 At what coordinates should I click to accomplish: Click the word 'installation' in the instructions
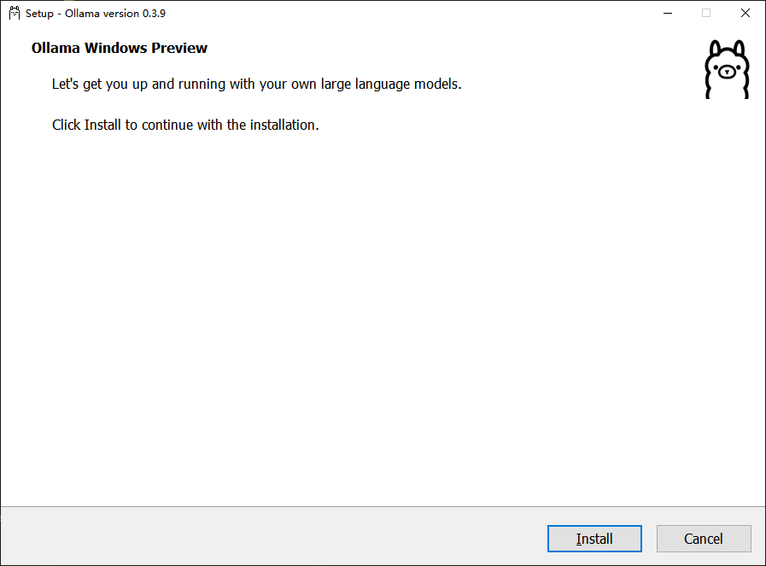point(283,125)
